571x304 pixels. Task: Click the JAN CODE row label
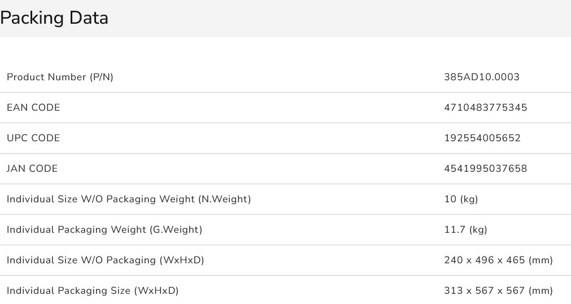click(32, 168)
